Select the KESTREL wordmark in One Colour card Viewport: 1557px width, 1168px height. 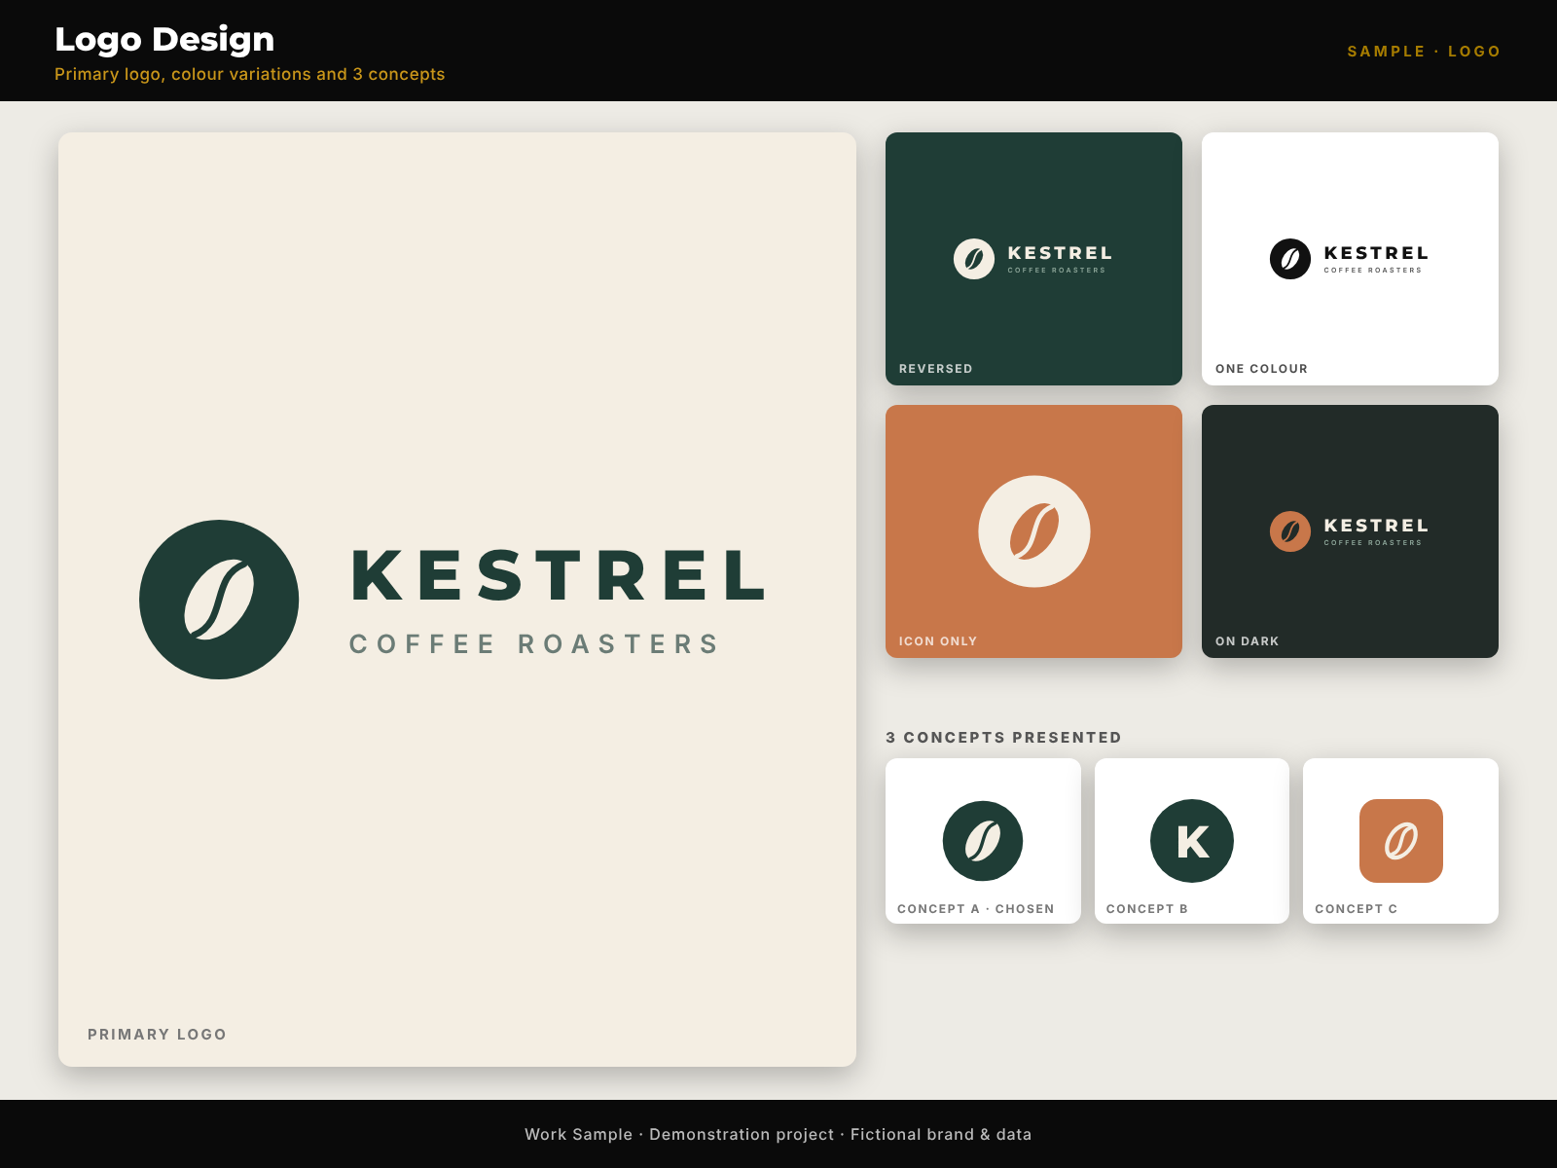1376,253
